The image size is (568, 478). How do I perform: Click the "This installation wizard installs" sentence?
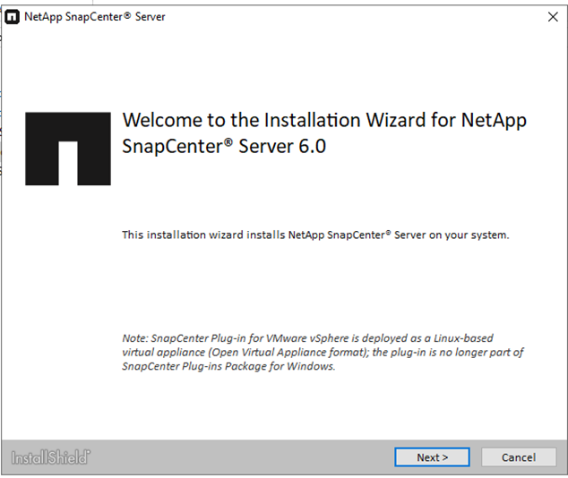[x=315, y=235]
